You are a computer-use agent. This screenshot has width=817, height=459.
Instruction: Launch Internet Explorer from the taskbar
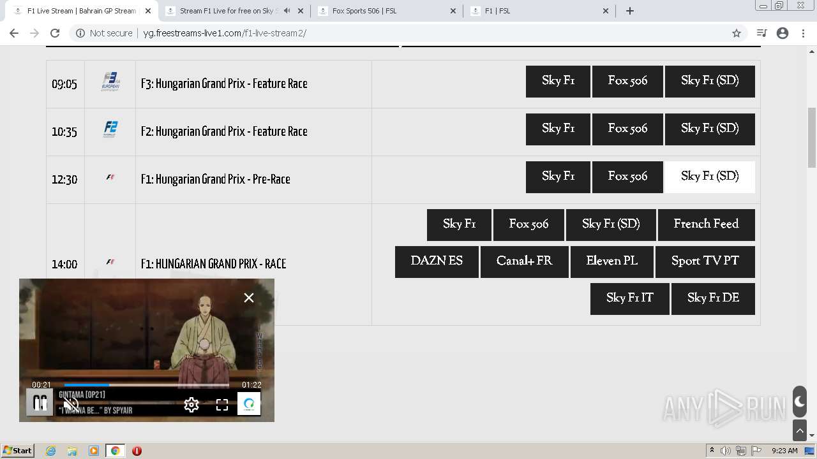point(50,451)
